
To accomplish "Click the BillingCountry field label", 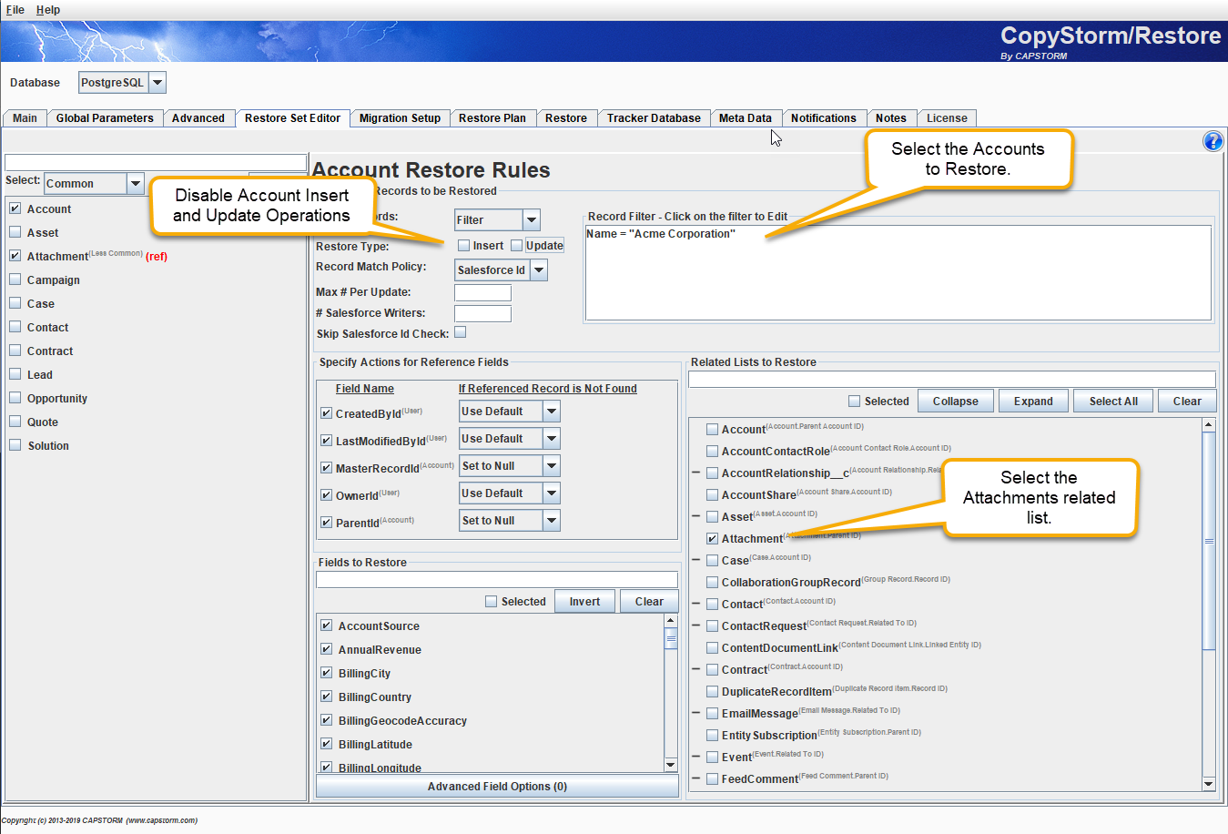I will (x=375, y=697).
